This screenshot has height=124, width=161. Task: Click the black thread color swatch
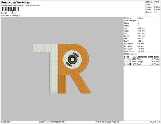130,64
